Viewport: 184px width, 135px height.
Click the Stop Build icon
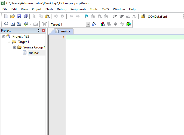tap(36, 24)
